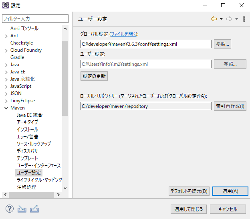
Task: Select テンプレート under Maven
Action: 27,158
